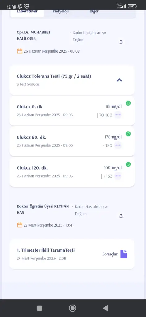Open three-dots menu for Glukoz 60. dk.
The height and width of the screenshot is (317, 146).
tap(118, 145)
